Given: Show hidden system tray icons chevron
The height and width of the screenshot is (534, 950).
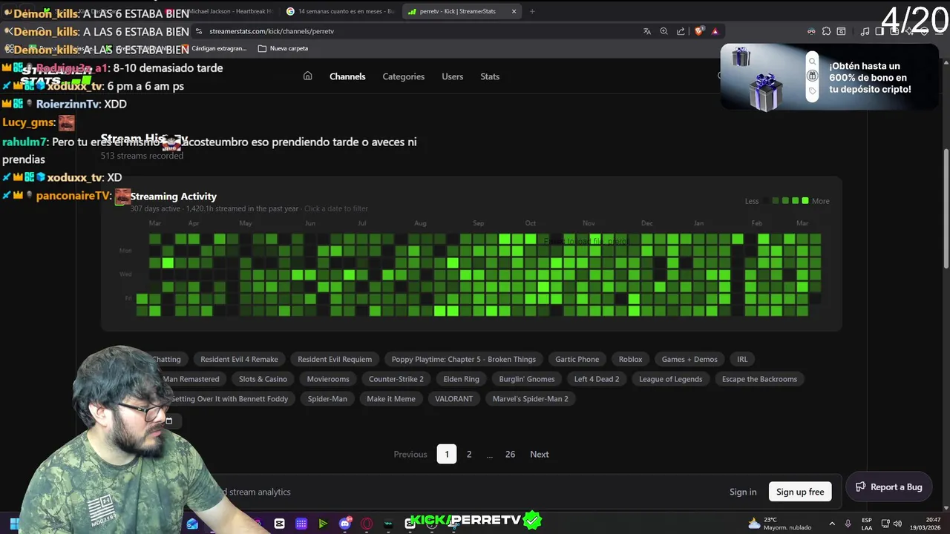Looking at the screenshot, I should click(x=831, y=524).
